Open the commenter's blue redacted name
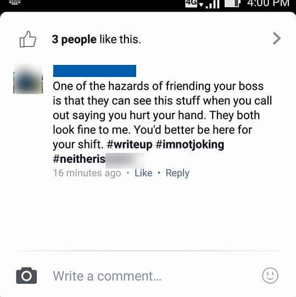 [x=94, y=71]
